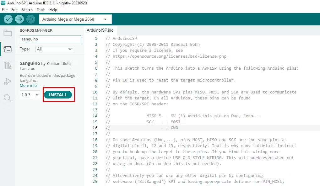320x186 pixels.
Task: Click the Arduino IDE logo in title bar
Action: [x=3, y=3]
